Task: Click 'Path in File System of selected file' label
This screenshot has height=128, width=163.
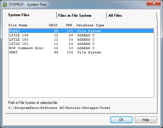Action: point(33,103)
